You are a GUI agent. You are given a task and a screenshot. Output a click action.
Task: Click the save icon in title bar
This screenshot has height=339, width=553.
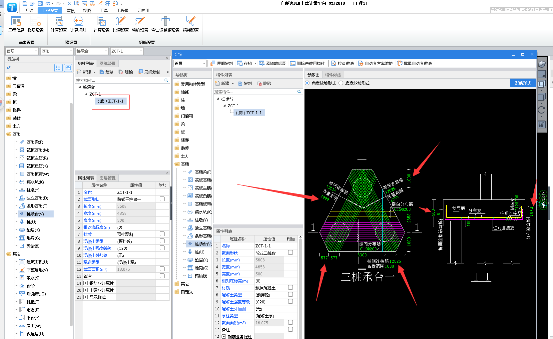point(40,3)
